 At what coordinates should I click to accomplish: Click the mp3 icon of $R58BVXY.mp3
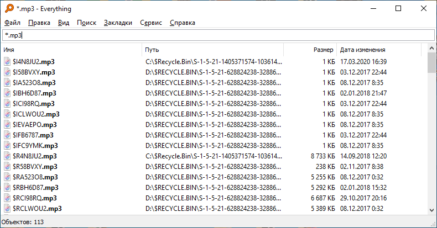coord(7,167)
